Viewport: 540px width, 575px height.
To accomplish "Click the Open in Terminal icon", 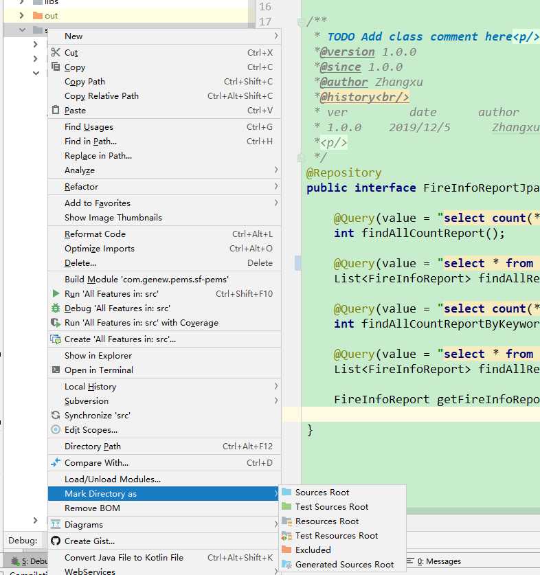I will pyautogui.click(x=56, y=370).
